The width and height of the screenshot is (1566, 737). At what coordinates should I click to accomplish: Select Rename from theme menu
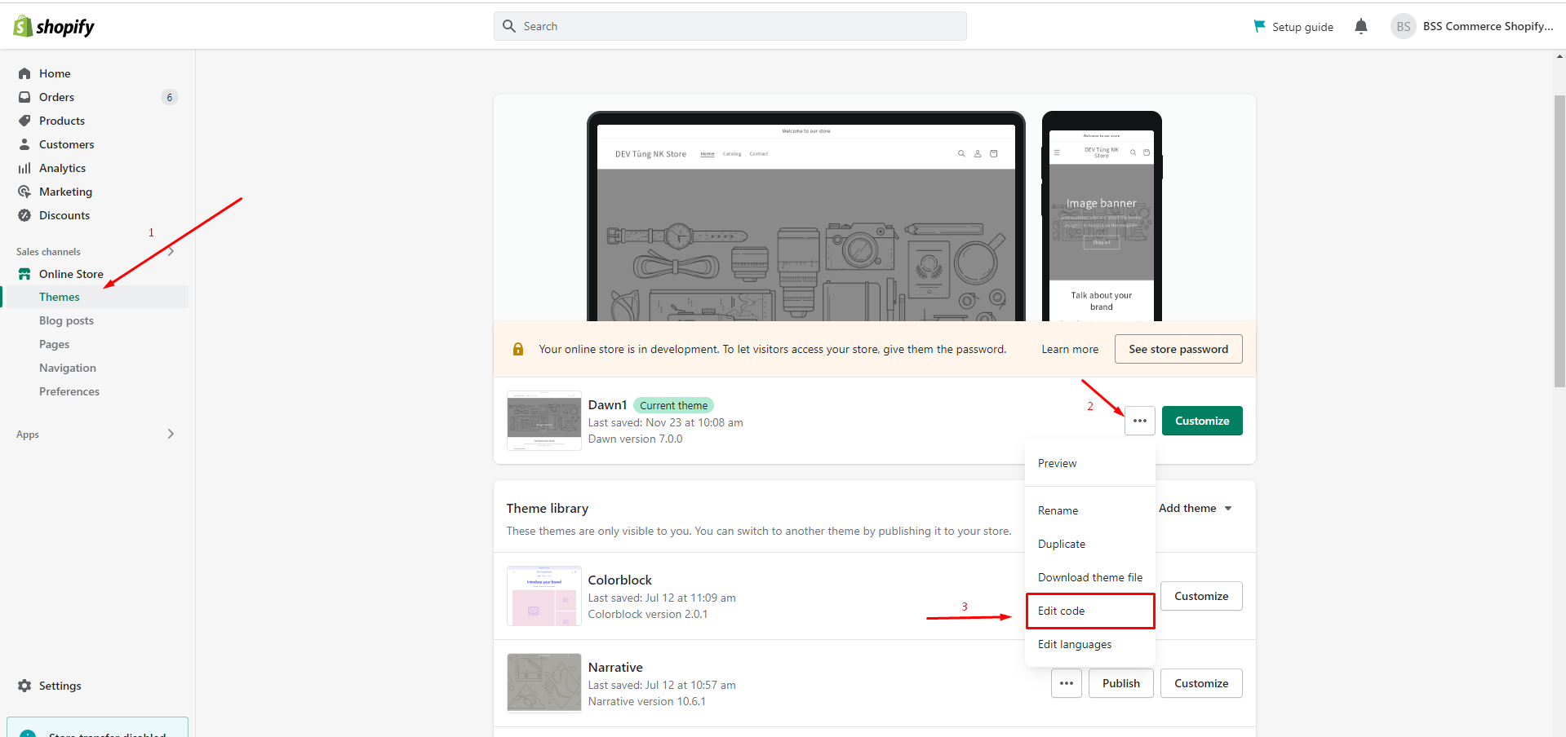[1090, 510]
